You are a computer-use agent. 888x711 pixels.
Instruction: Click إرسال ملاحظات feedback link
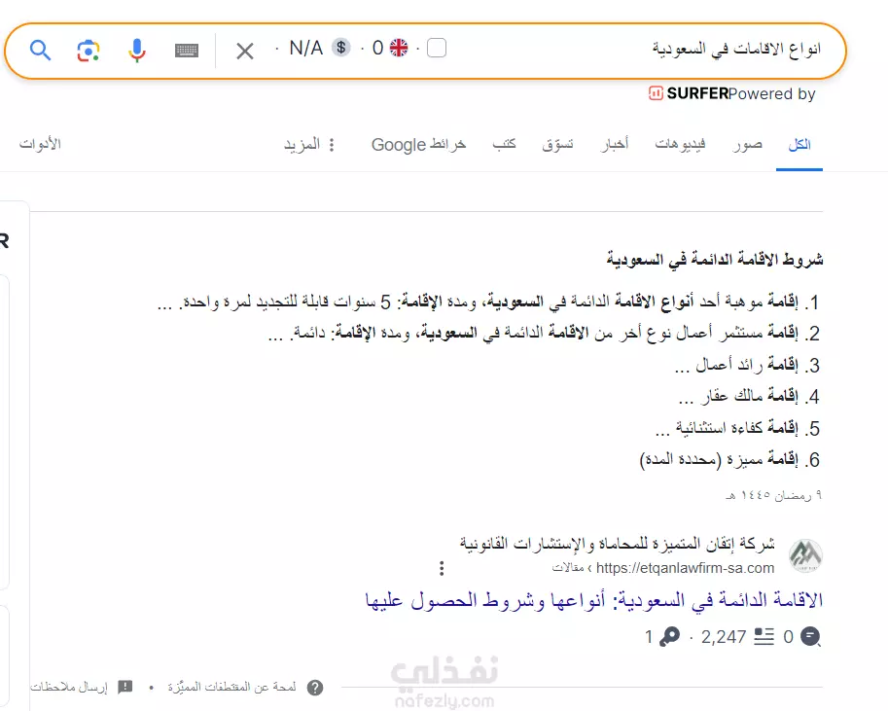tap(68, 688)
